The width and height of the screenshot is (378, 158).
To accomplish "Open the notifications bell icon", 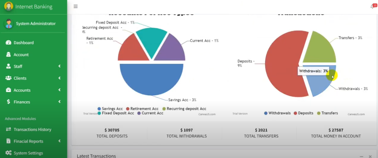I will (372, 7).
